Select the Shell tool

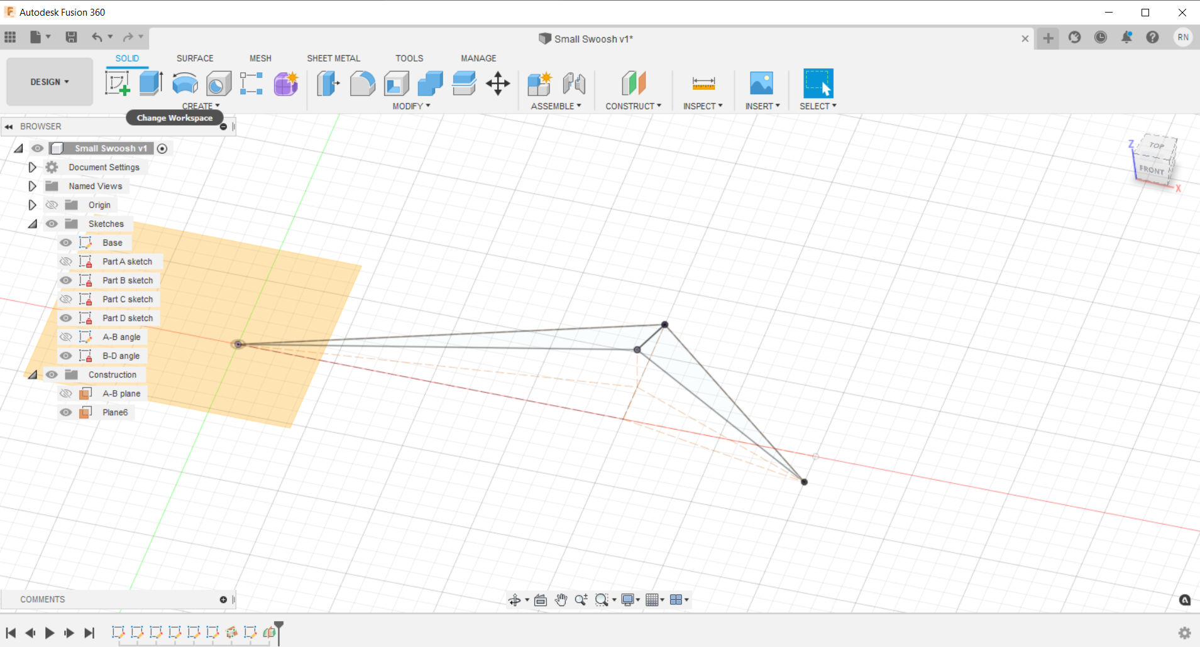pos(397,83)
